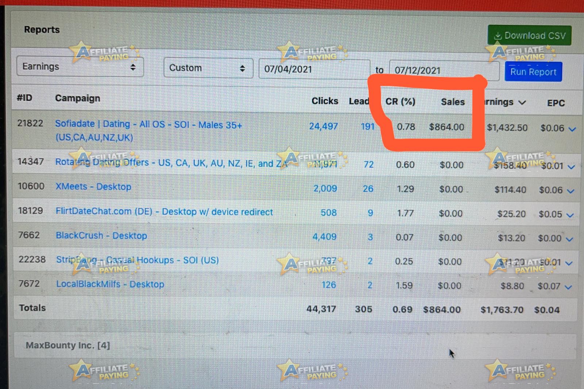The height and width of the screenshot is (389, 584).
Task: Click the Clicks column header
Action: 324,101
